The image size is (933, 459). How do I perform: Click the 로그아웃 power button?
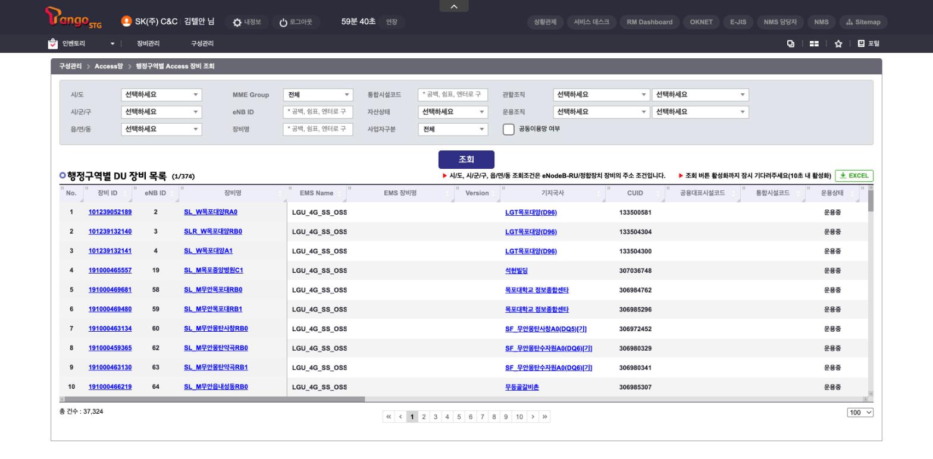[x=295, y=22]
